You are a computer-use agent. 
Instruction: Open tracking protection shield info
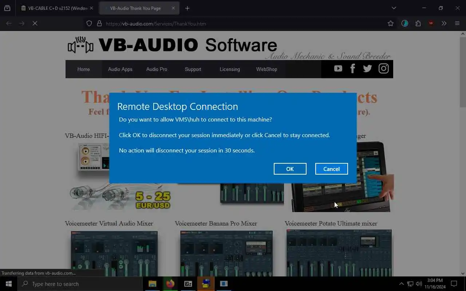pyautogui.click(x=89, y=23)
